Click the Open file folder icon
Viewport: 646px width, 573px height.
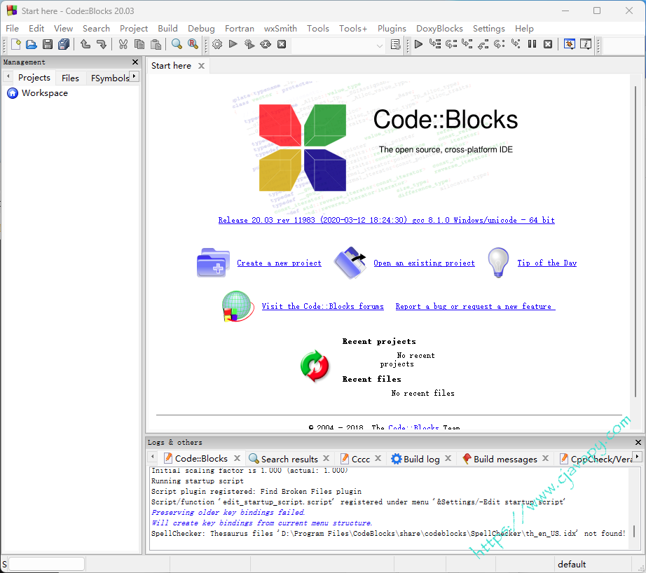tap(32, 44)
